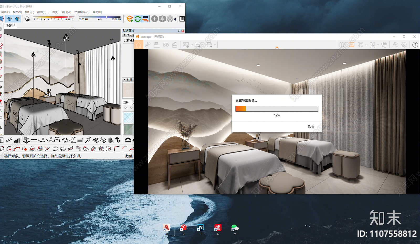
Task: Open the Enscape asset library tree icon
Action: click(162, 19)
